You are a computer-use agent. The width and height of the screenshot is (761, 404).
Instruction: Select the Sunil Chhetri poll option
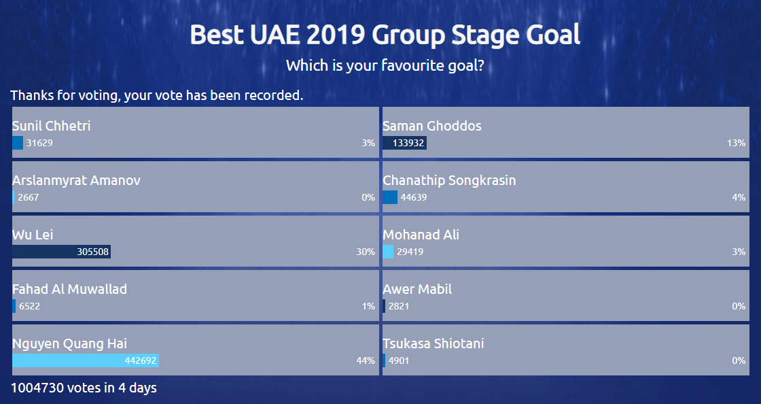(x=195, y=132)
